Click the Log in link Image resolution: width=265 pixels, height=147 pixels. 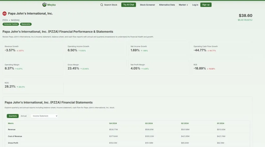coord(195,5)
